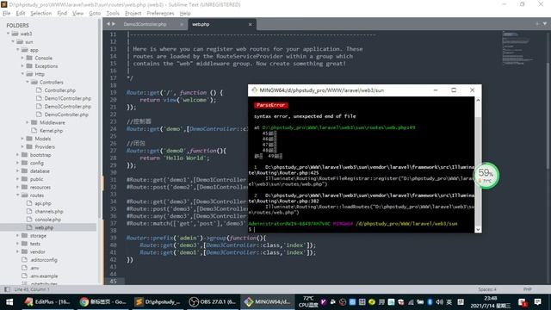This screenshot has height=310, width=551.
Task: Click Line 45, Column 1 status text
Action: [x=32, y=289]
